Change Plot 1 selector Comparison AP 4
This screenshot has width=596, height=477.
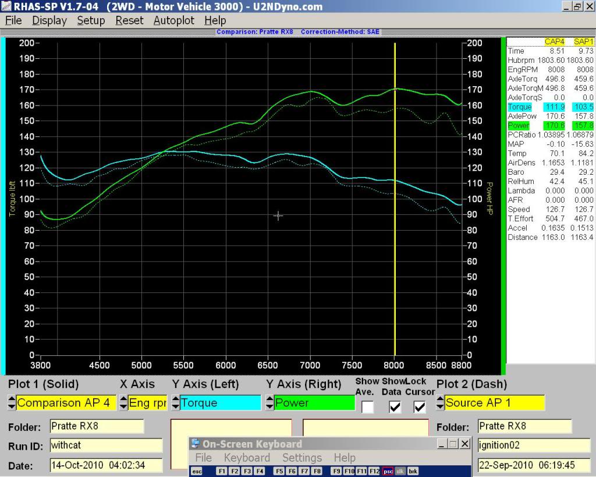tap(66, 403)
